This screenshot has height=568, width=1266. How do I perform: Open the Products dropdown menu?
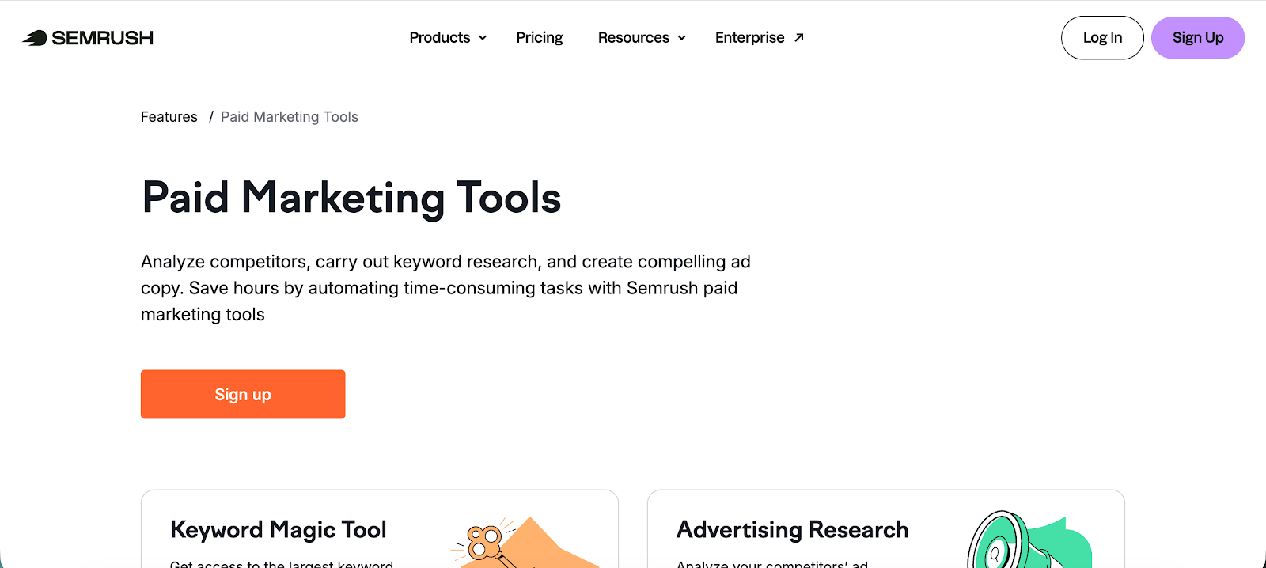448,37
